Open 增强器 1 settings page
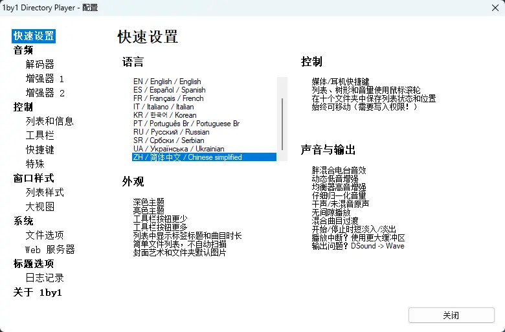 click(x=45, y=78)
